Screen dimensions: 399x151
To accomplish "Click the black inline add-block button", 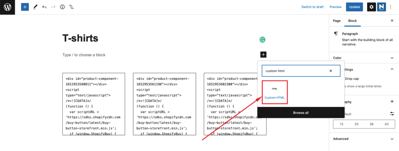I will click(x=263, y=54).
